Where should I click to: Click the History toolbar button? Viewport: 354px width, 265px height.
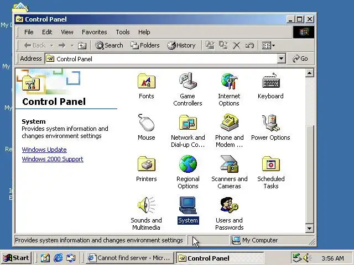click(x=181, y=45)
